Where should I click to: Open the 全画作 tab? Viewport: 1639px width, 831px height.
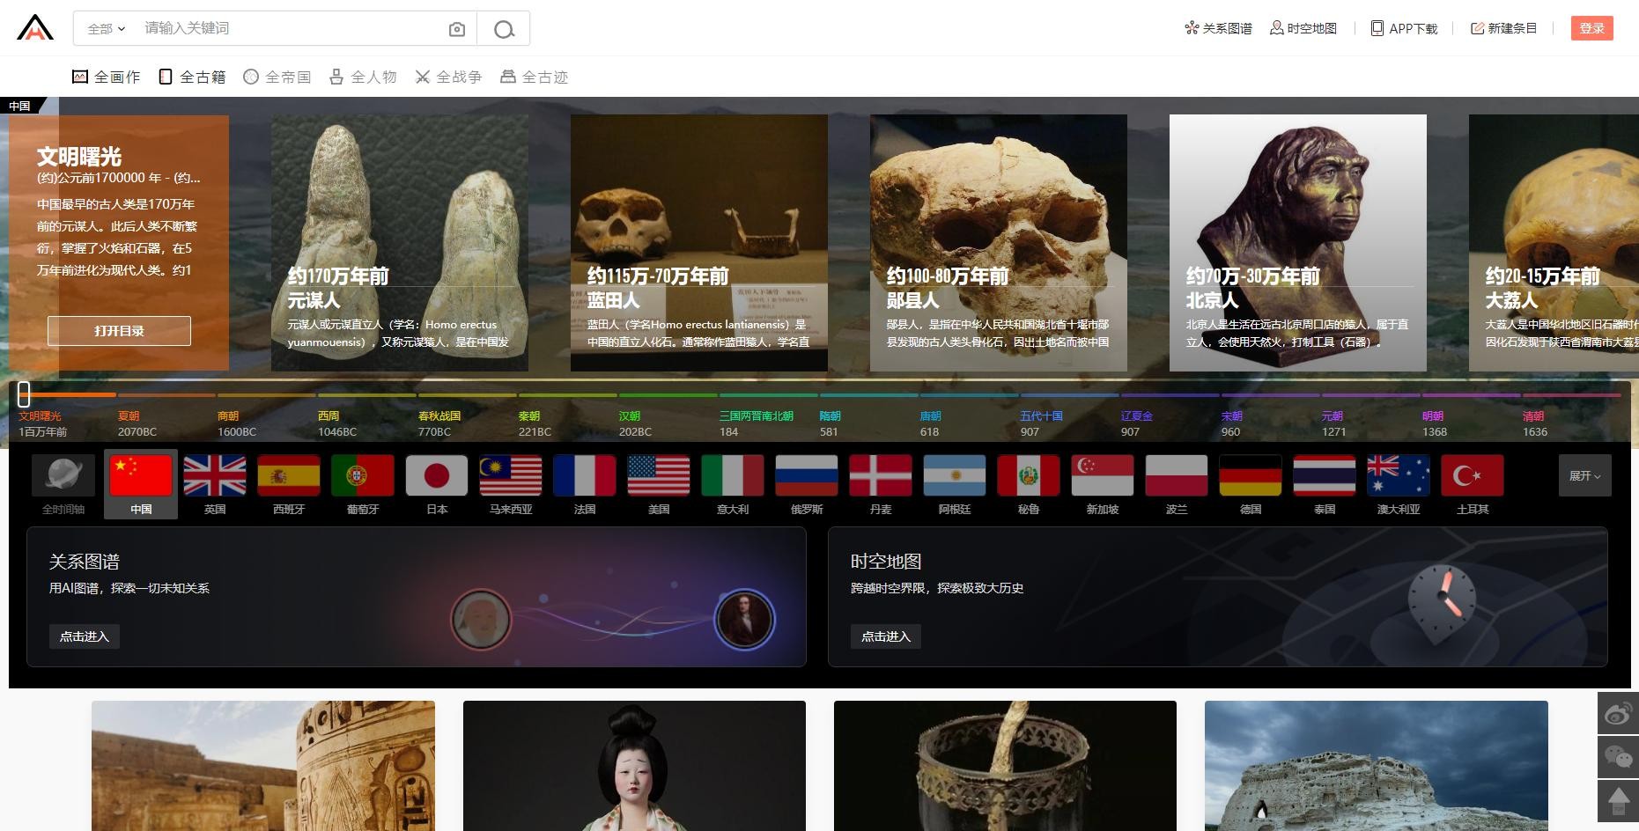coord(107,77)
